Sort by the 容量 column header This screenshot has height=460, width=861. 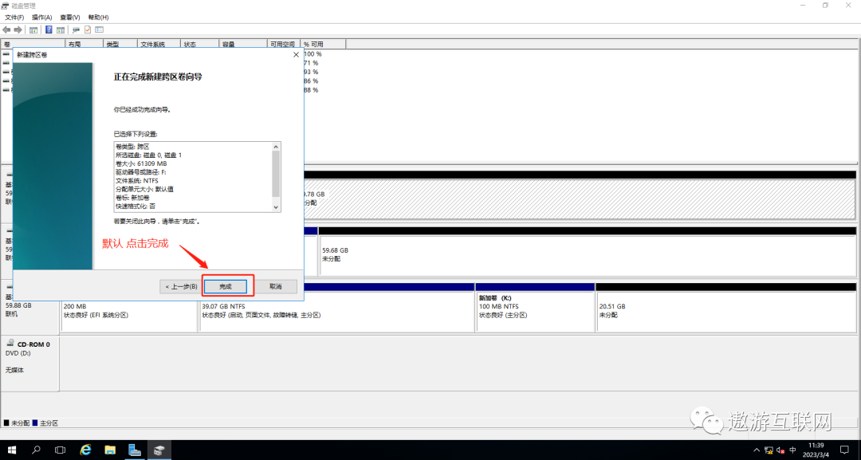tap(242, 44)
